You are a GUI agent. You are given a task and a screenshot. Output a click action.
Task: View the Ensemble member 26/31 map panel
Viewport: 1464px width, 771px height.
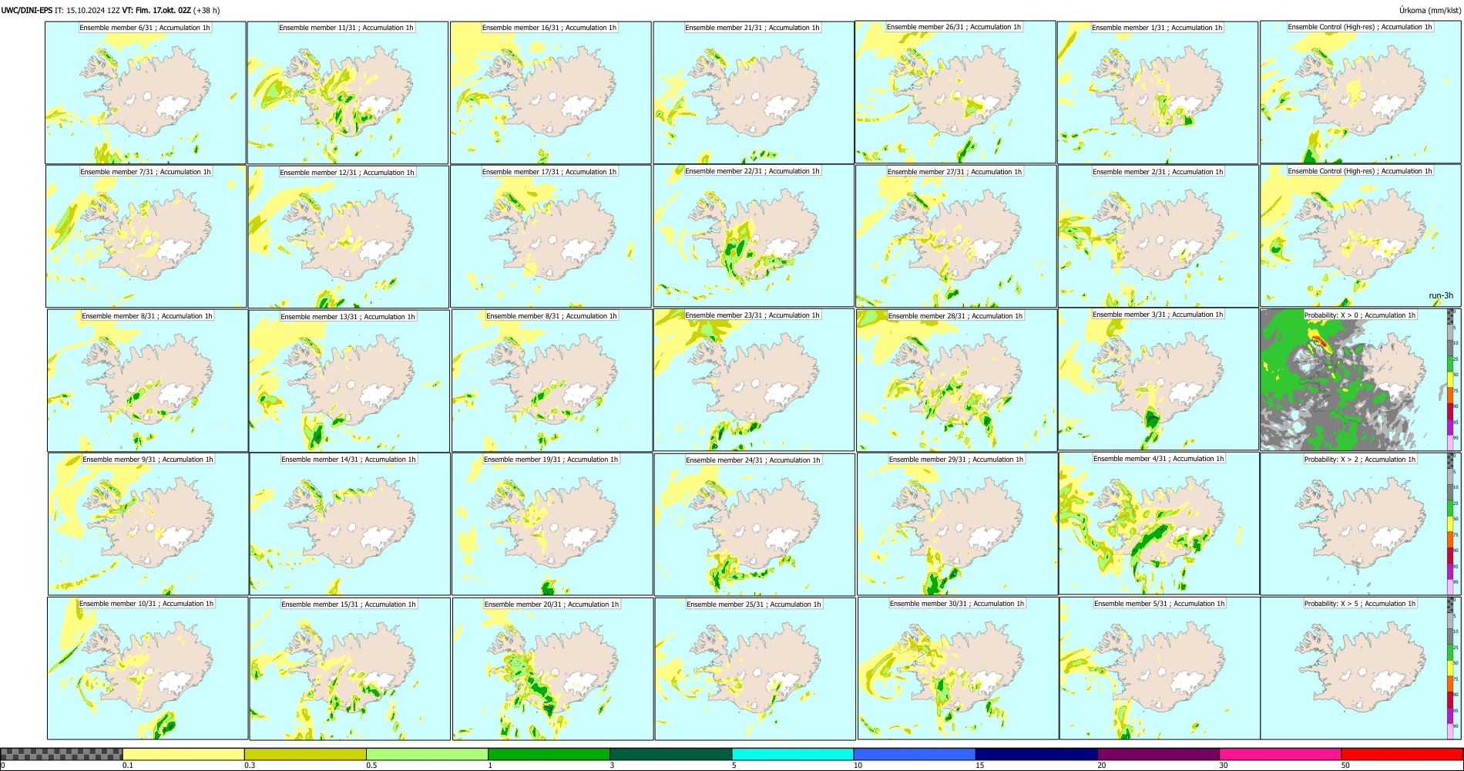(x=955, y=92)
